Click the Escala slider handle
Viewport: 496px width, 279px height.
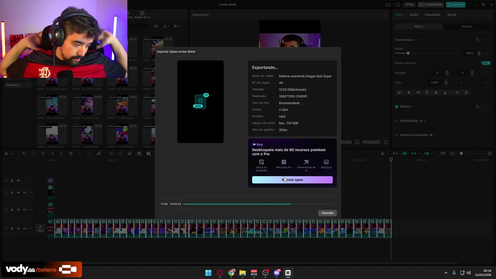(x=408, y=53)
